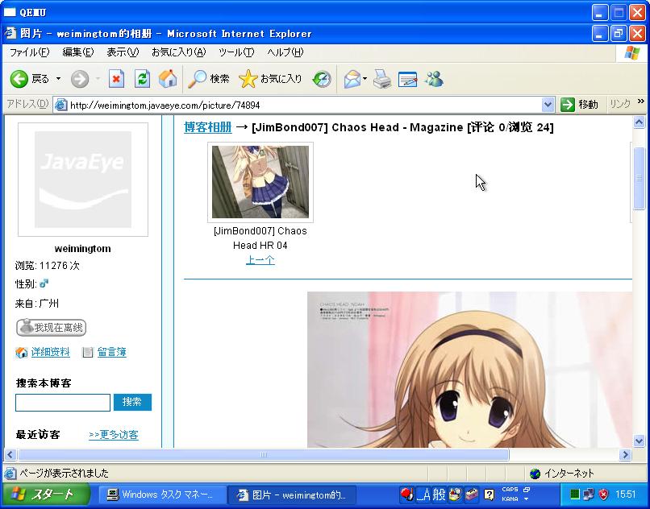The image size is (650, 509).
Task: Click the horizontal scrollbar left arrow
Action: point(10,455)
